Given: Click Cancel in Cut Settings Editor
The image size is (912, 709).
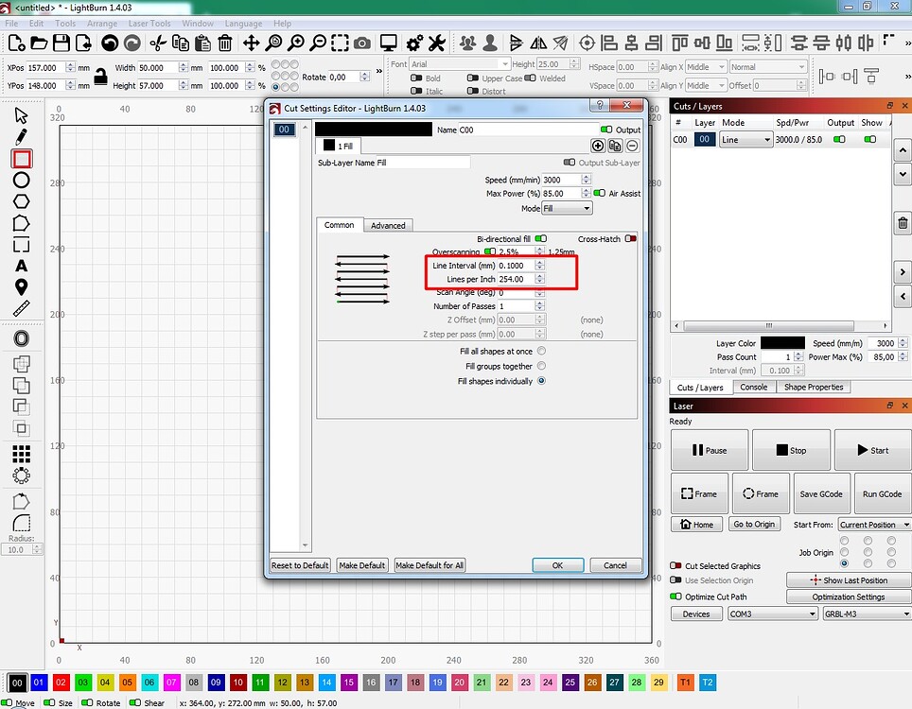Looking at the screenshot, I should (x=615, y=565).
